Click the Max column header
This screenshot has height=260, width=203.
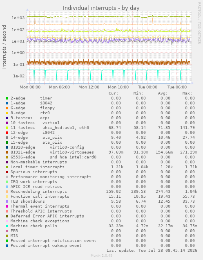[x=187, y=93]
